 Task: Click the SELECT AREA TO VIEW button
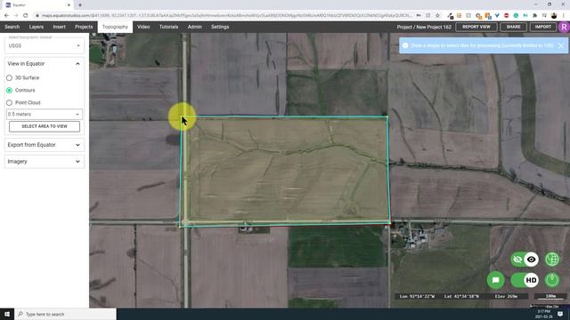coord(45,126)
